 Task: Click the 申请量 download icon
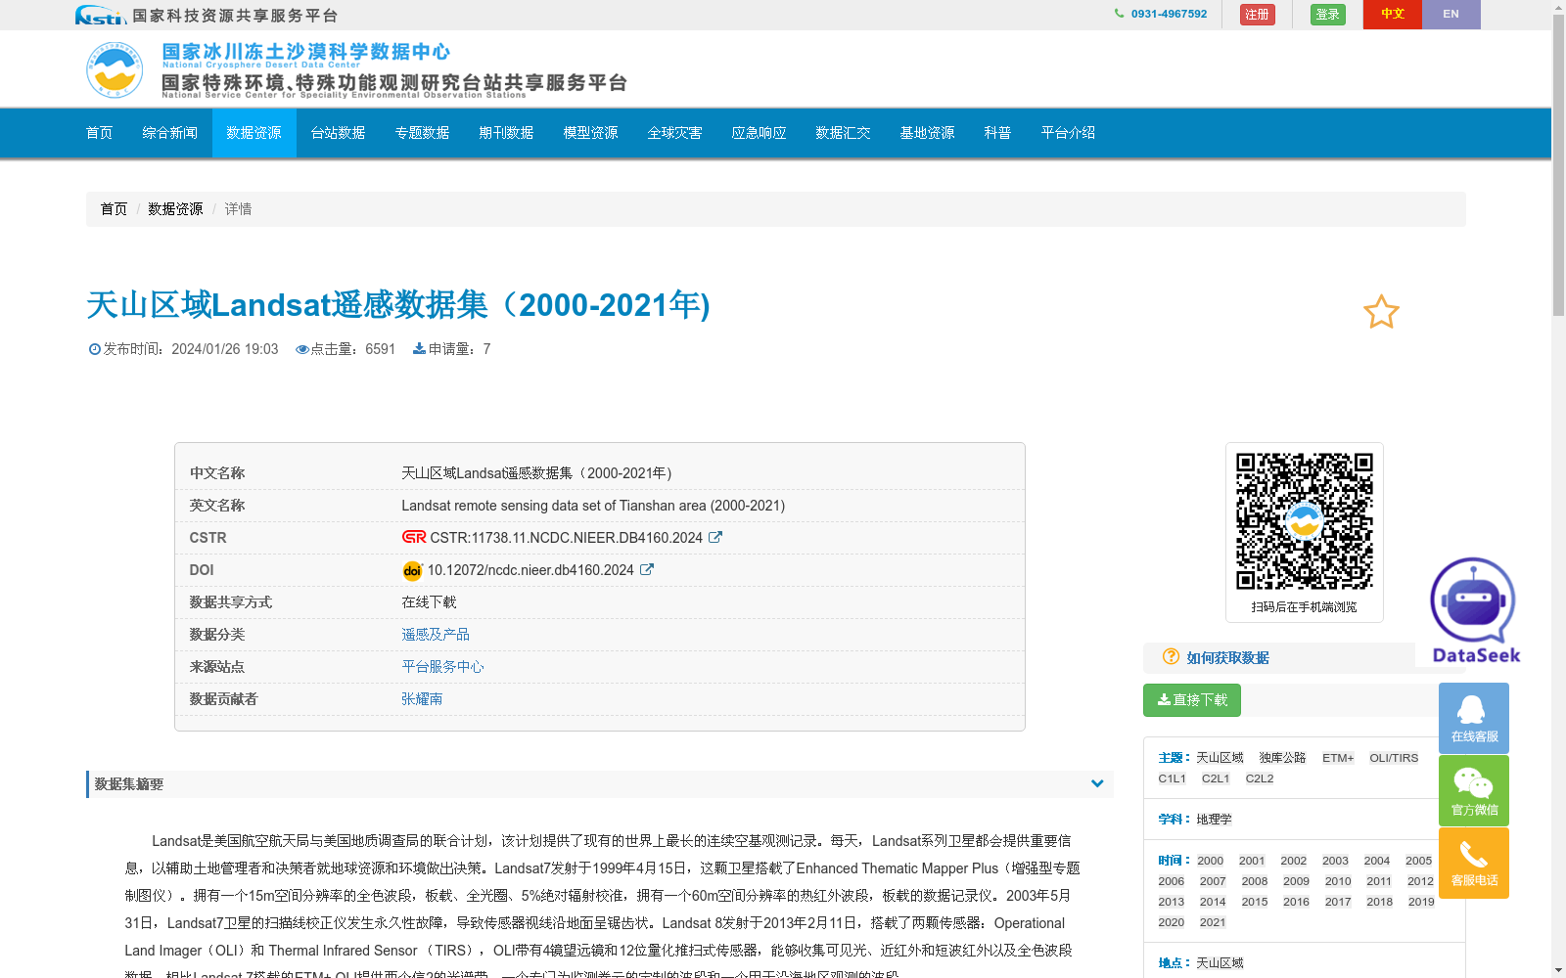pos(419,349)
